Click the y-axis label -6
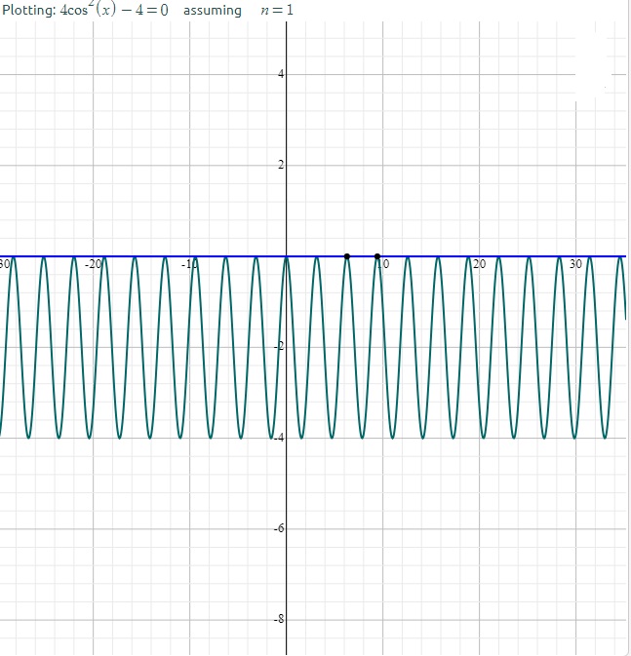The image size is (631, 656). [278, 528]
